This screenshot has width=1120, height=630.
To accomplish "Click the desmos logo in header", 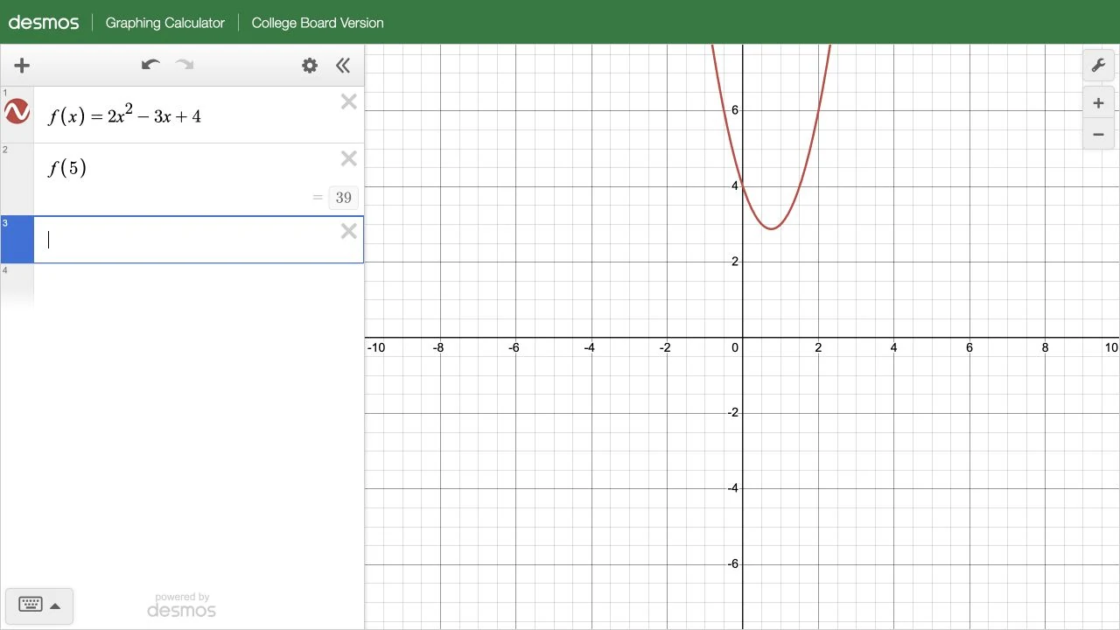I will pos(44,23).
